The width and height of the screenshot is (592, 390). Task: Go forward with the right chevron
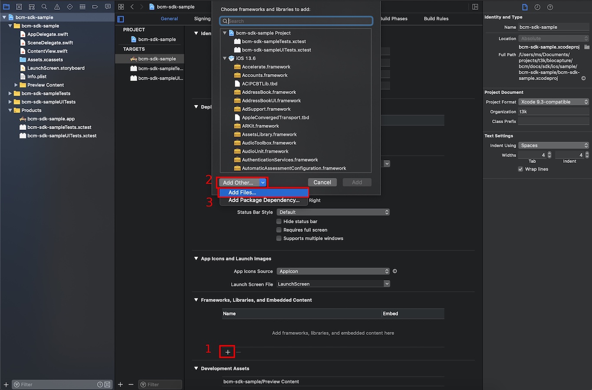142,7
